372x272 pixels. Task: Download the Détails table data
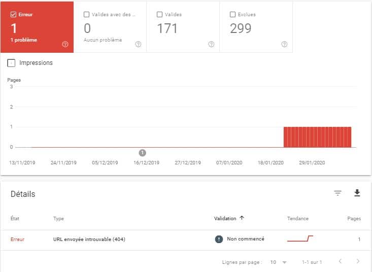tap(357, 193)
